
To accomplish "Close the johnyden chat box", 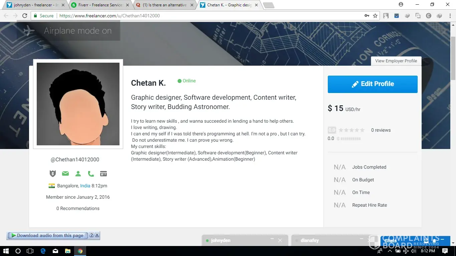I will tap(280, 240).
